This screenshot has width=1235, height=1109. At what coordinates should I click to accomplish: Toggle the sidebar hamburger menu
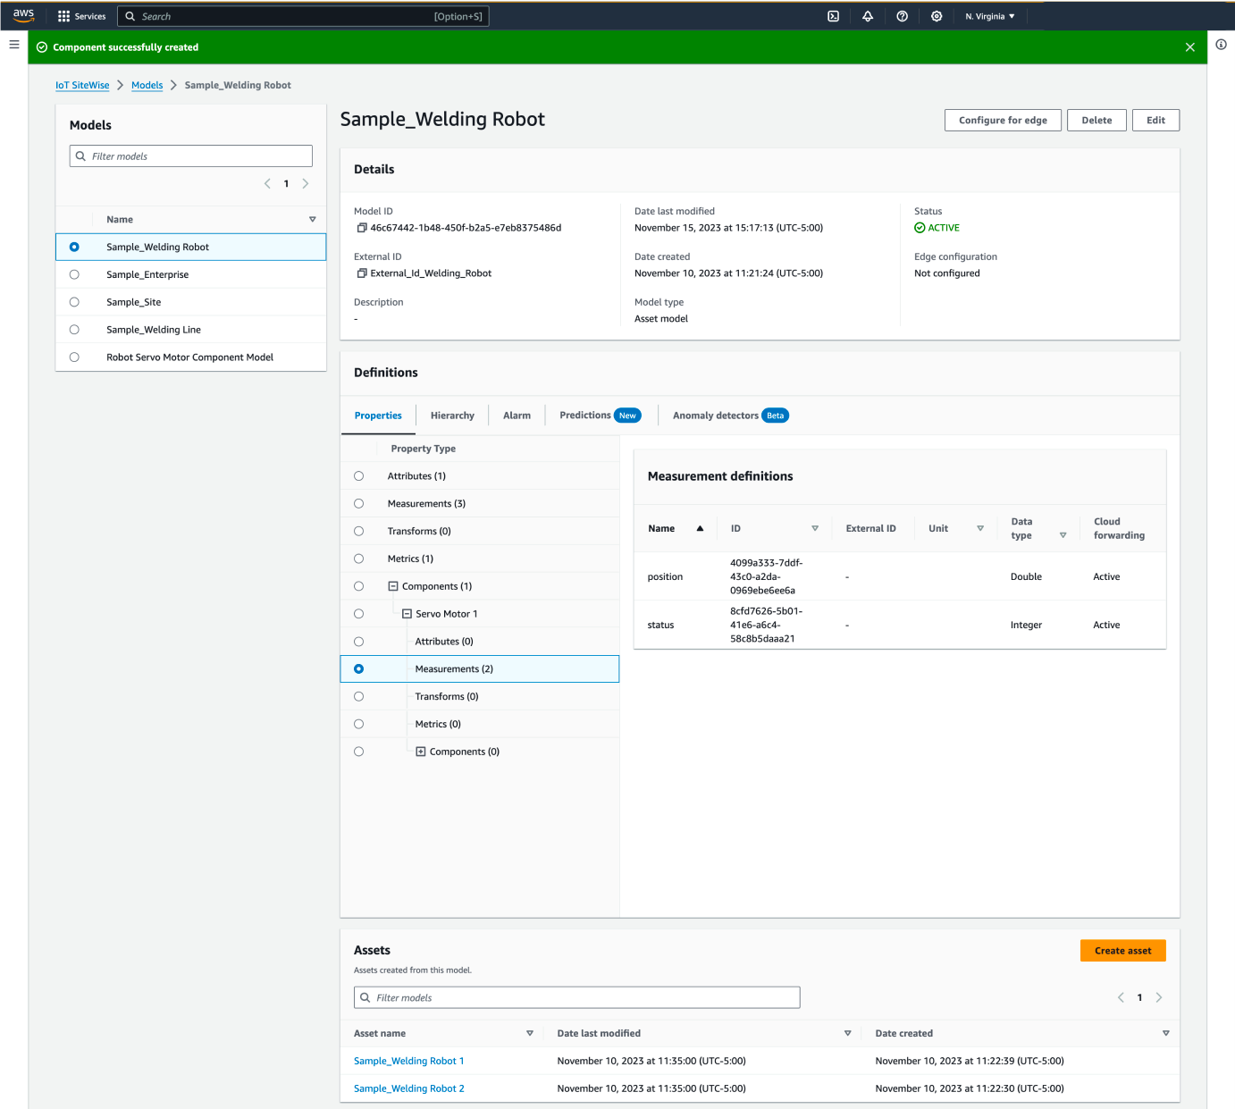(13, 45)
